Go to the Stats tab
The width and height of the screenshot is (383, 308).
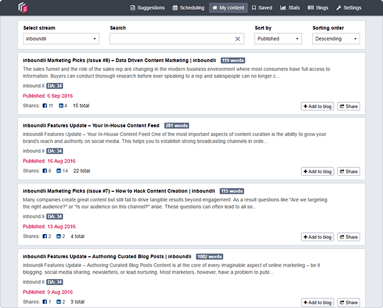(290, 8)
